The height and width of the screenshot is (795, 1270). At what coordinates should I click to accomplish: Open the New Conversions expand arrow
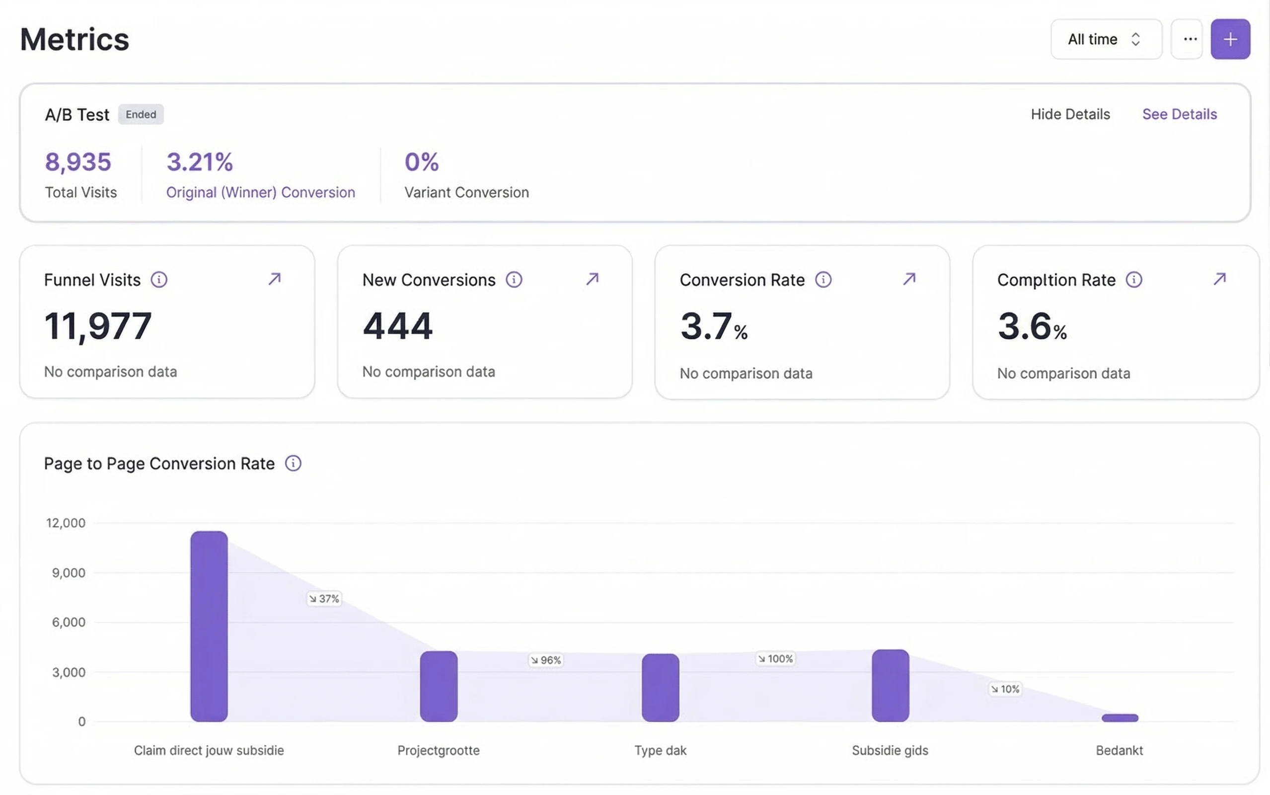point(592,279)
